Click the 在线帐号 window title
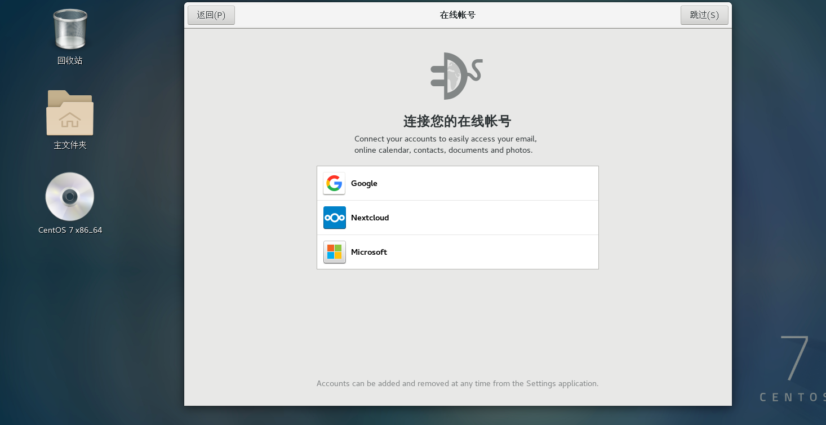This screenshot has width=826, height=425. click(458, 15)
